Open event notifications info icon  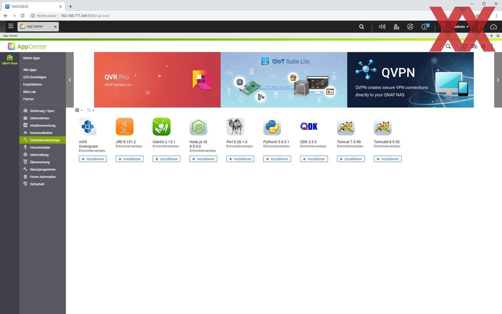pyautogui.click(x=425, y=27)
